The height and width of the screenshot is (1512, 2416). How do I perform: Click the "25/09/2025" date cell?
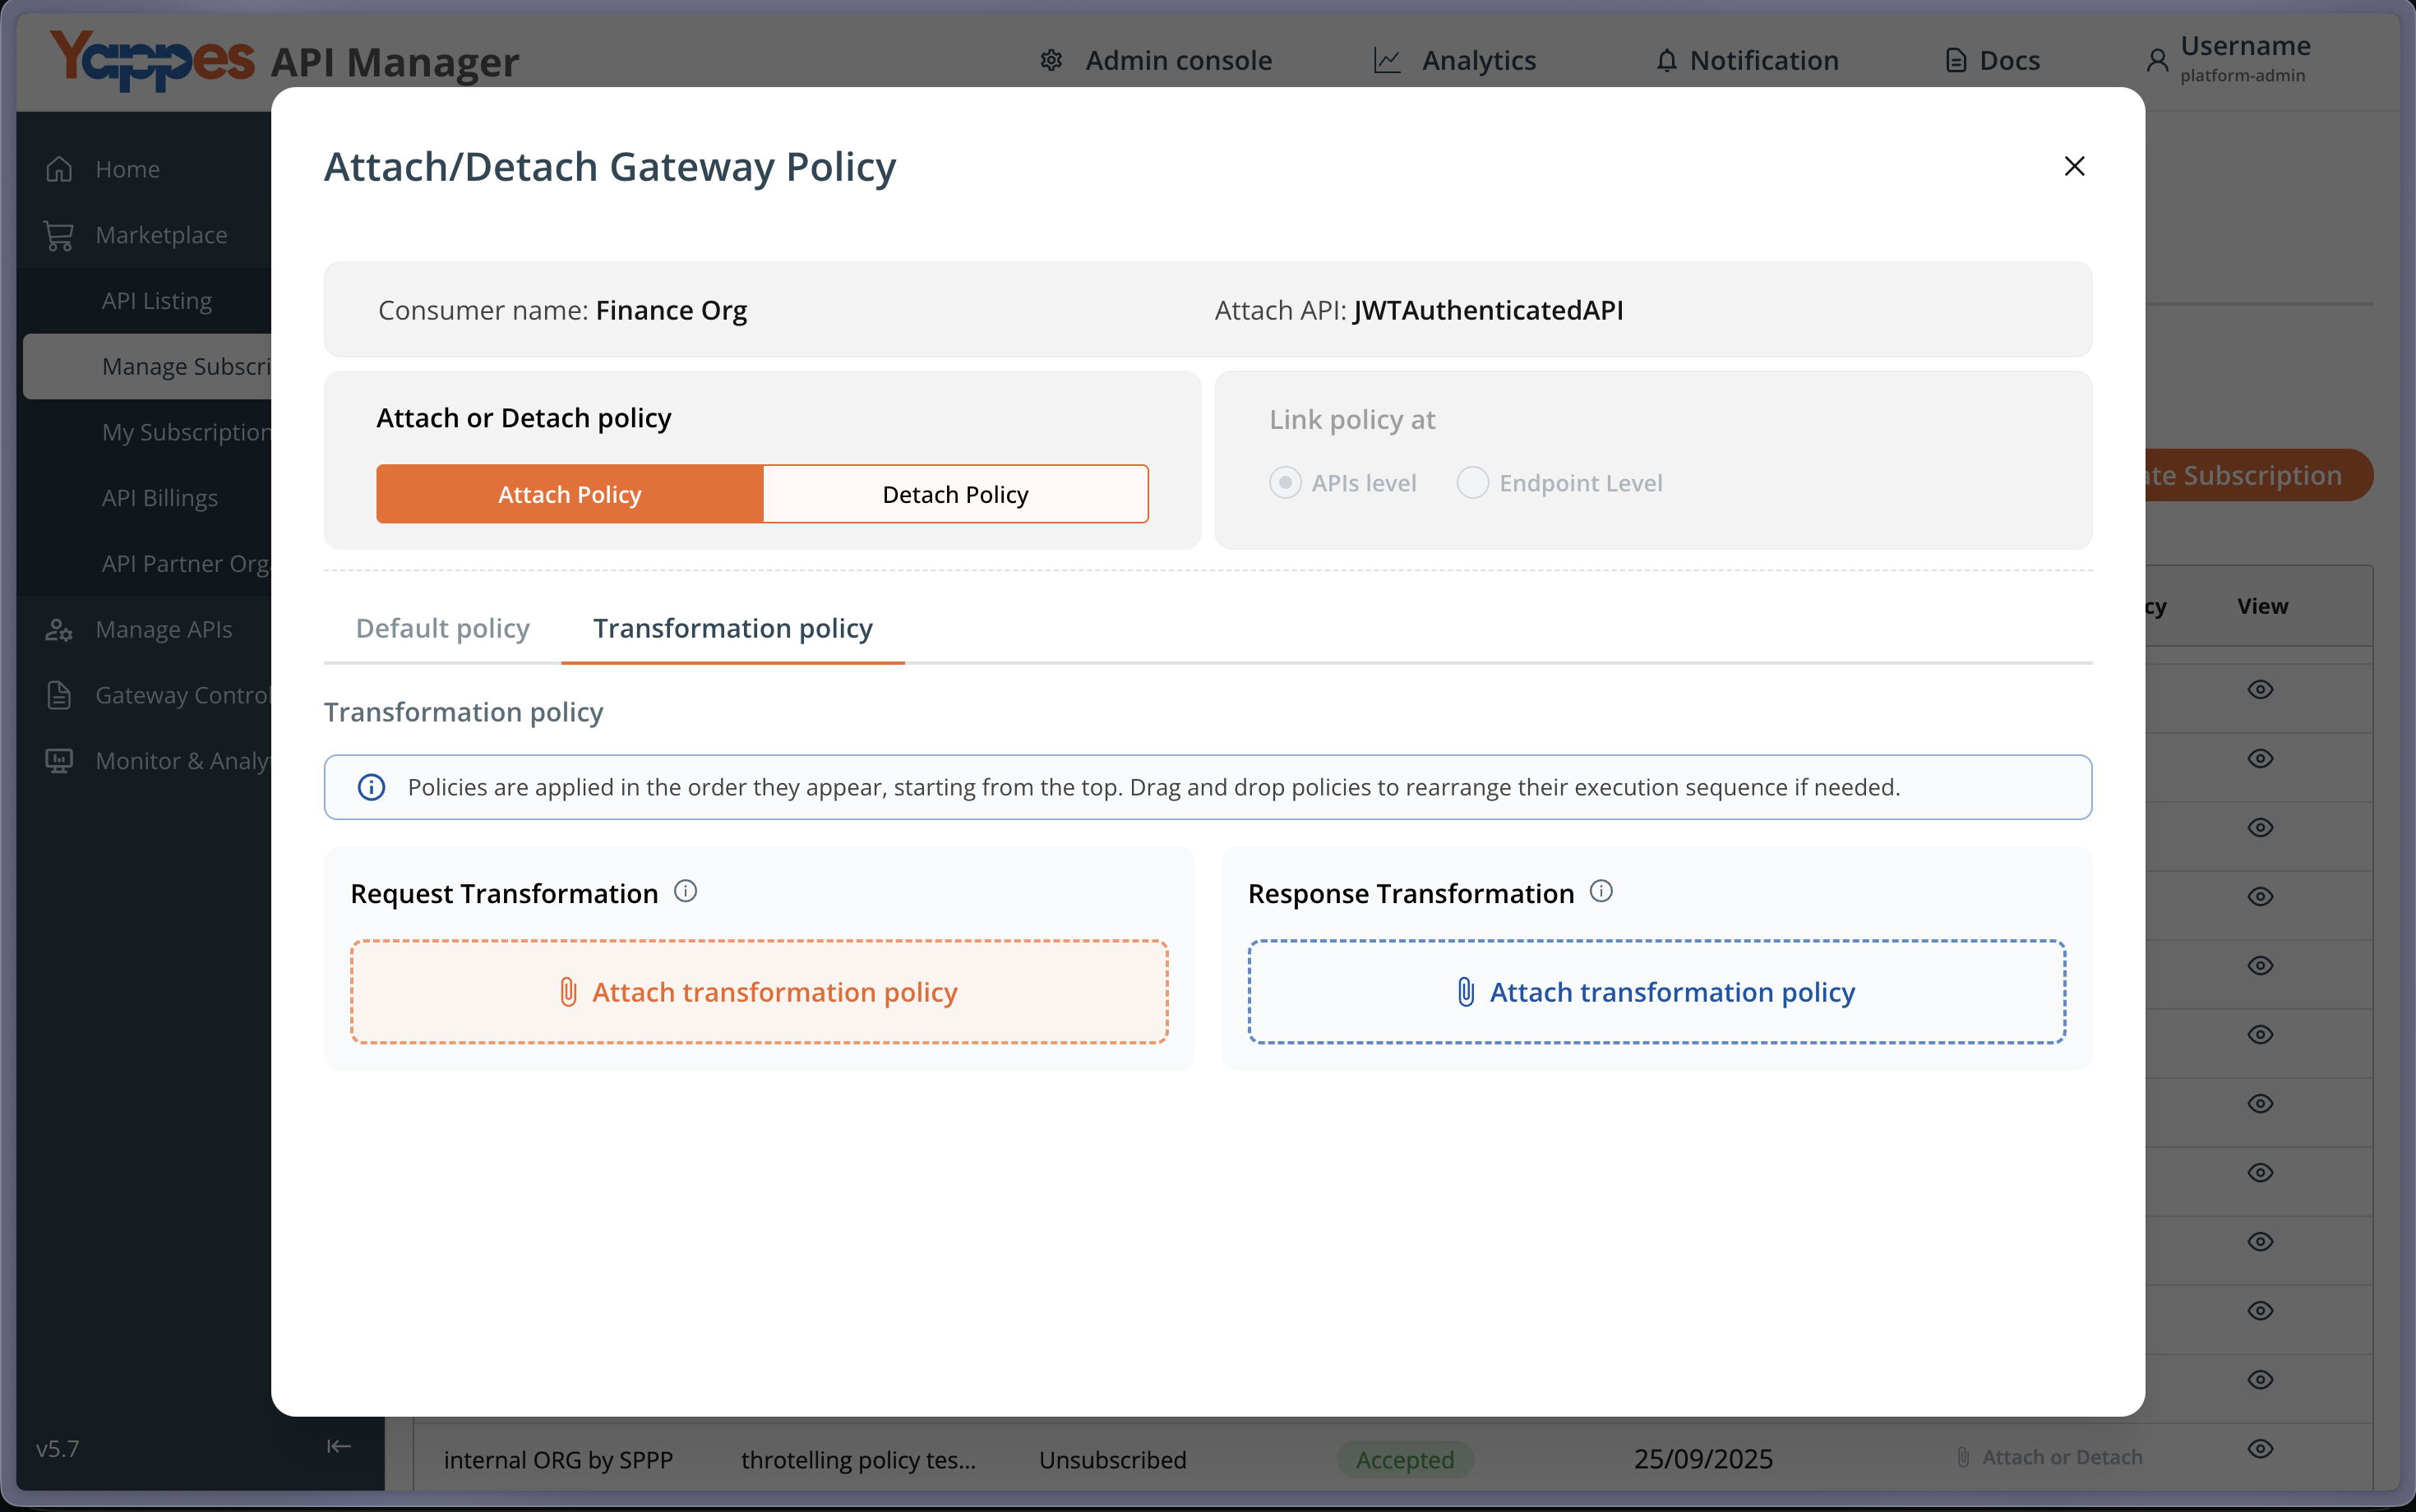1702,1459
